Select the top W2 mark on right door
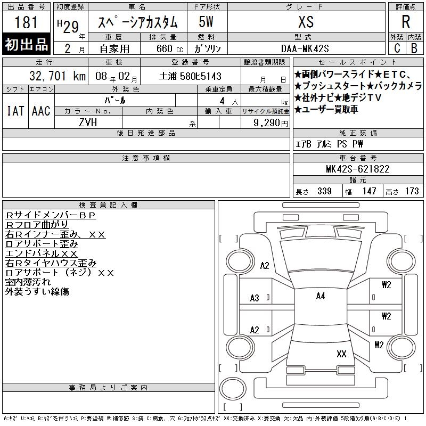This screenshot has width=426, height=426. (387, 285)
